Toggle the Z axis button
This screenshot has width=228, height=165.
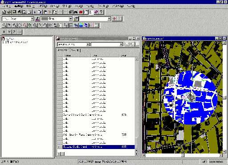point(14,32)
